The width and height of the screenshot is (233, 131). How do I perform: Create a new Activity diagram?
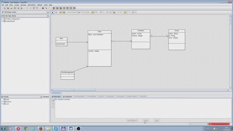click(x=71, y=8)
